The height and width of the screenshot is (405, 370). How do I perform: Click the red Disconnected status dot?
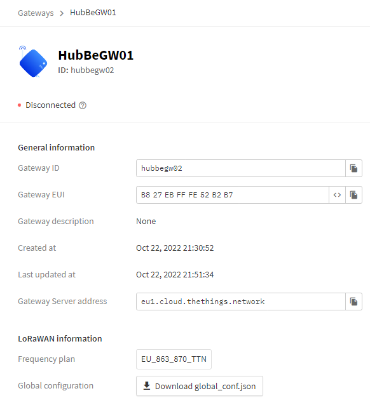pos(20,105)
